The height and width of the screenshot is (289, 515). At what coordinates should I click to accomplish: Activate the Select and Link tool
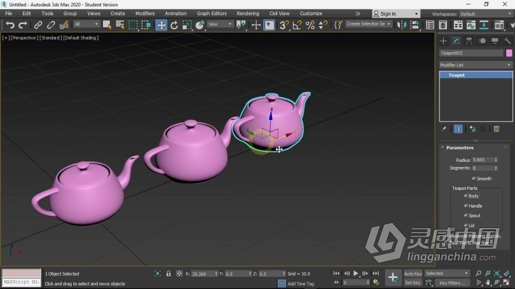coord(38,25)
